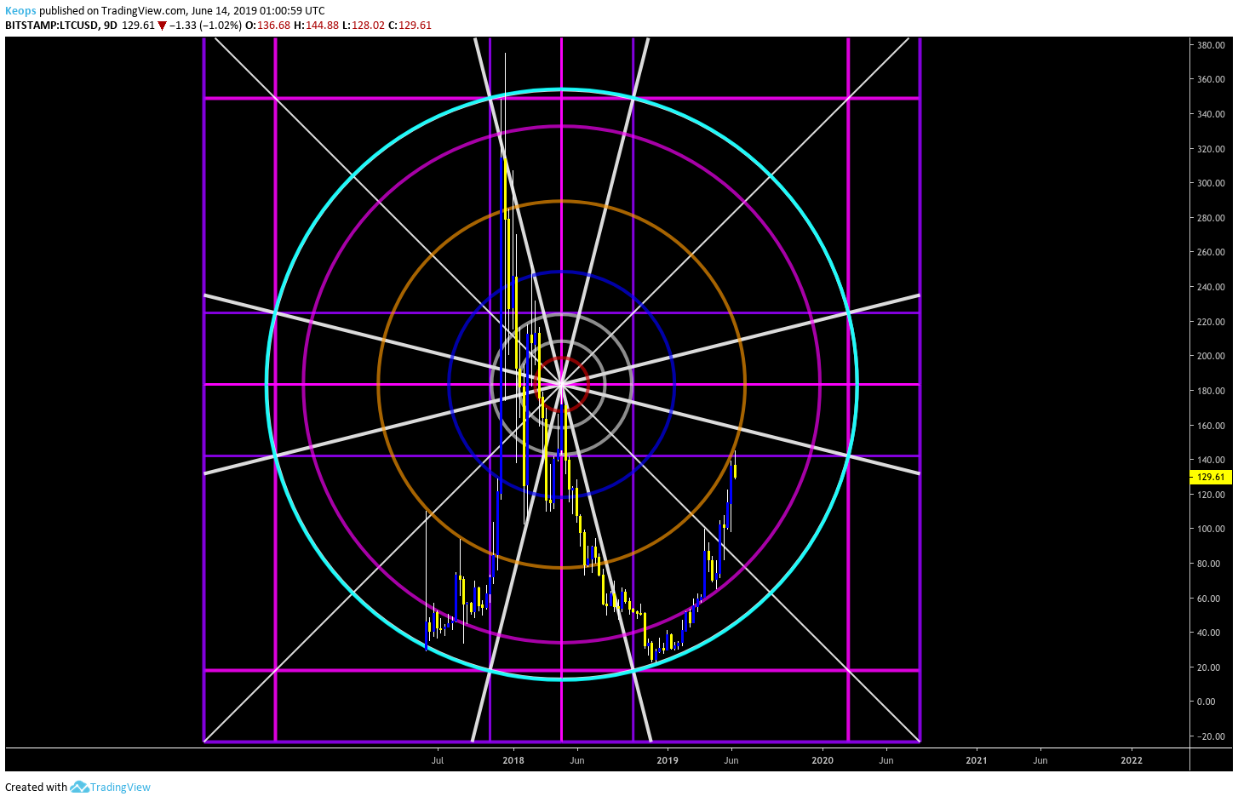Click the 340.00 price axis label

1211,114
